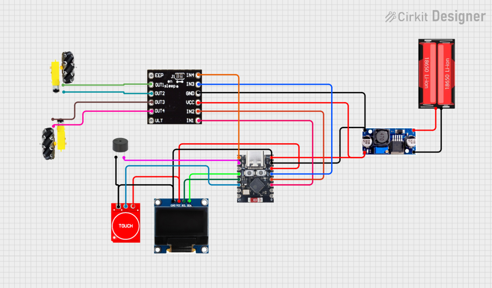Click the USB-C port on the microcontroller

tap(255, 160)
